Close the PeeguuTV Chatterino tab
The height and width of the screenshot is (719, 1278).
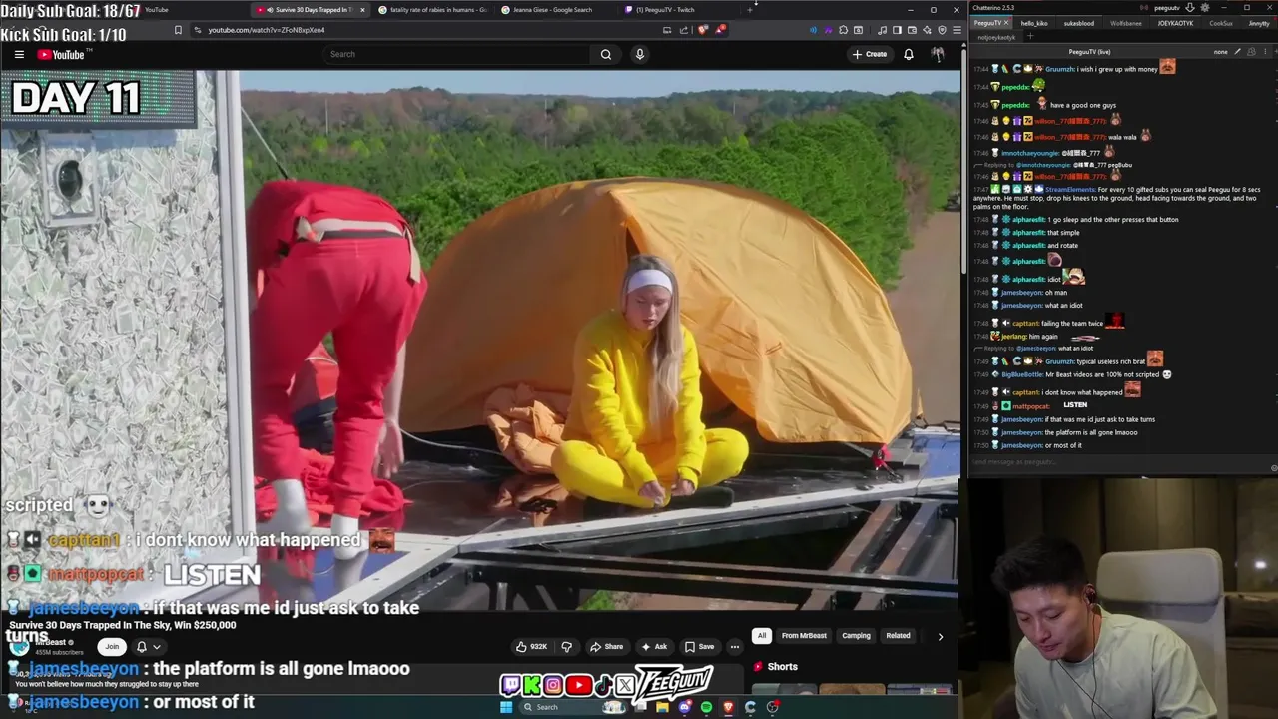coord(1008,23)
